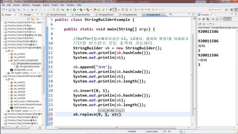Image resolution: width=238 pixels, height=134 pixels.
Task: Toggle Show Console on standard output change
Action: 225,19
